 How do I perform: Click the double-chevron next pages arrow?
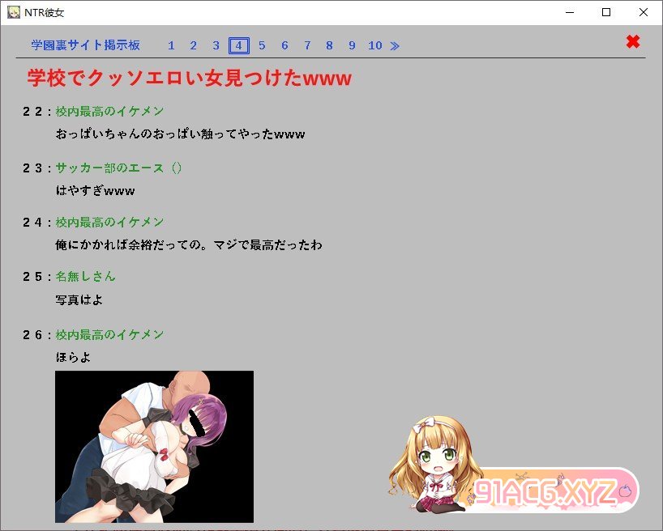click(395, 46)
